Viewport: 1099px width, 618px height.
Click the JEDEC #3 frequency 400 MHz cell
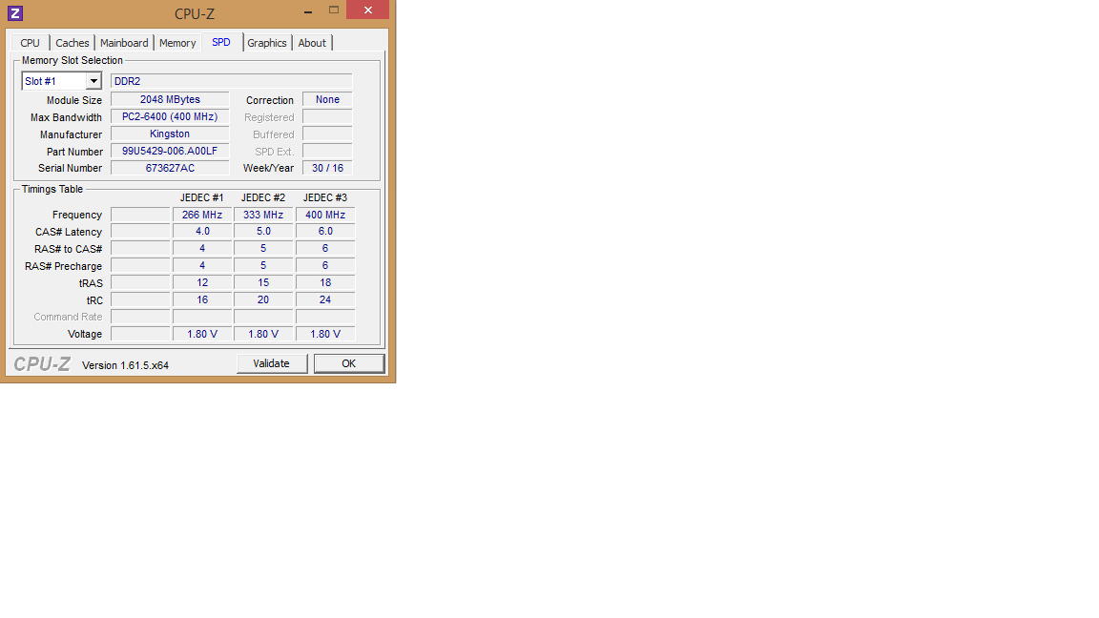click(325, 216)
